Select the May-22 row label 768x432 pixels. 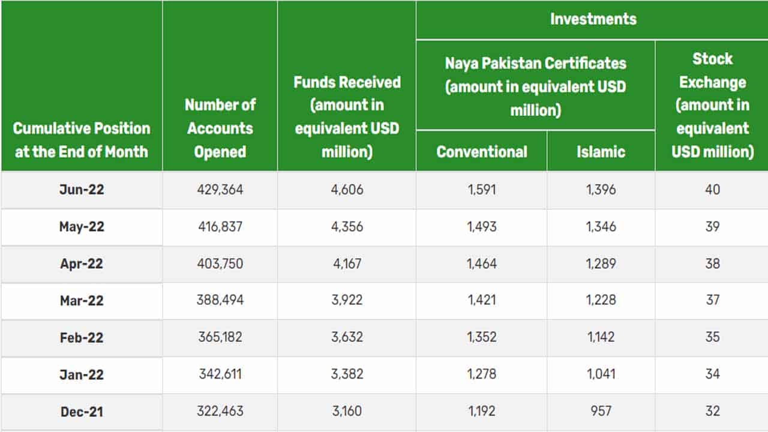pos(82,227)
